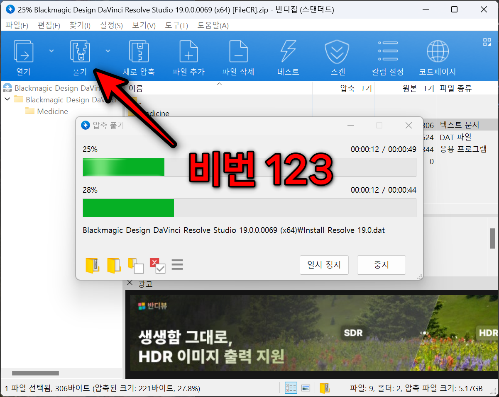Click the 압축 크기 column header

(343, 88)
